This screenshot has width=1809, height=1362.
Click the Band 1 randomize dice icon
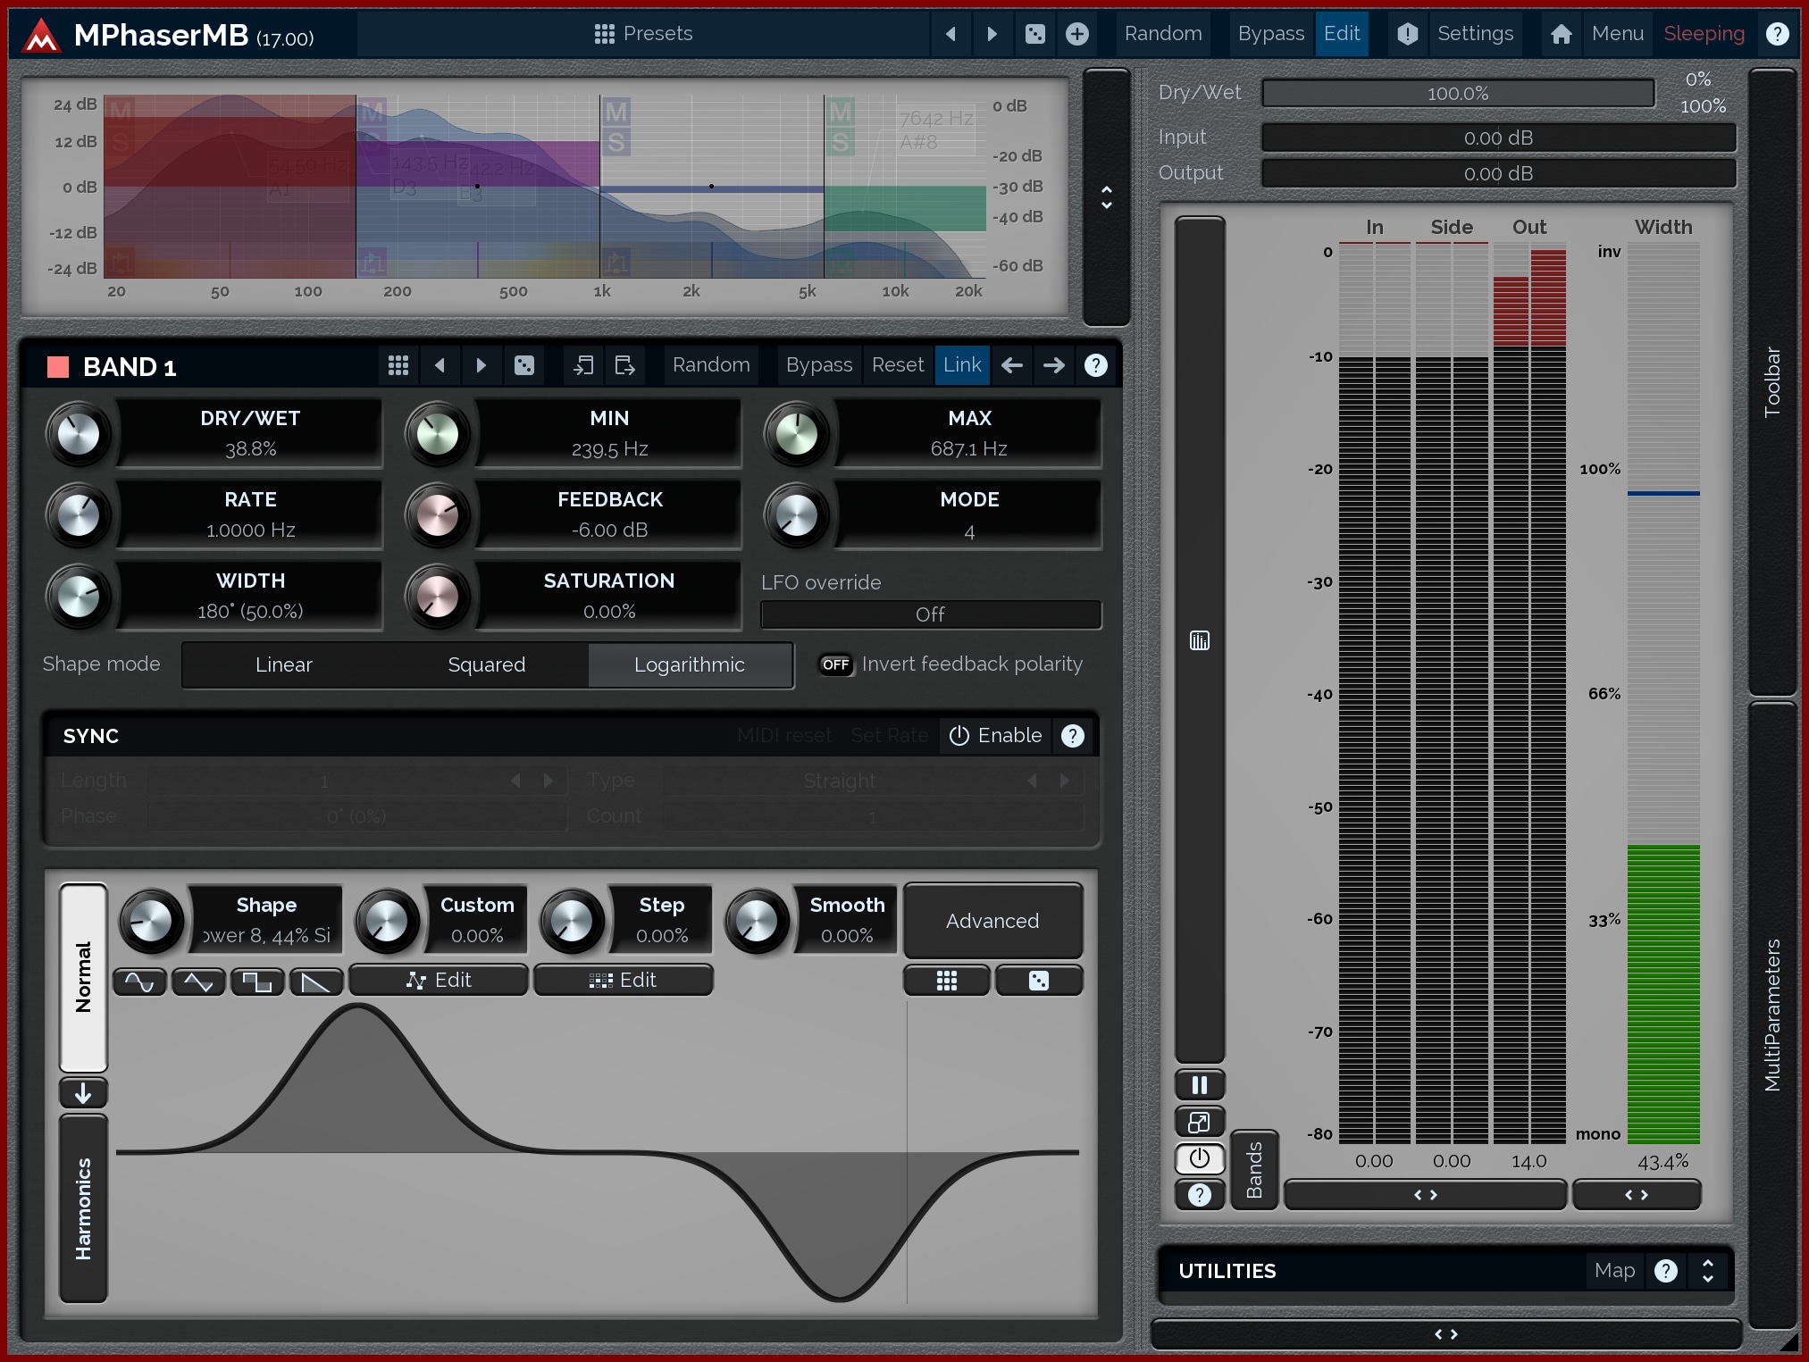click(524, 365)
